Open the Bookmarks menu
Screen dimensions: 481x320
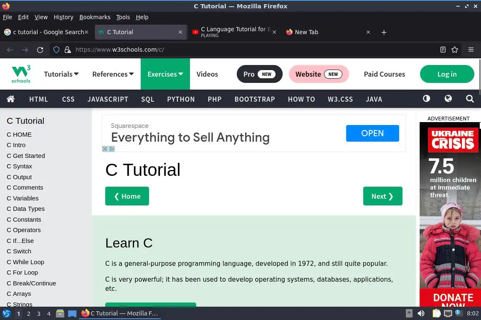[x=95, y=17]
